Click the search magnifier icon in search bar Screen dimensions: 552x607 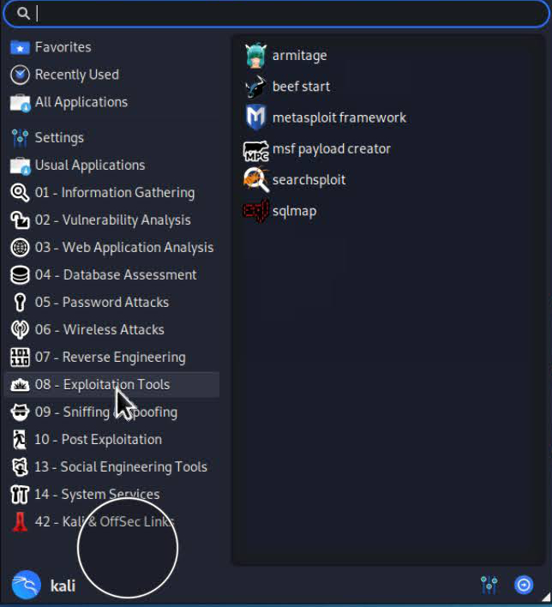23,14
